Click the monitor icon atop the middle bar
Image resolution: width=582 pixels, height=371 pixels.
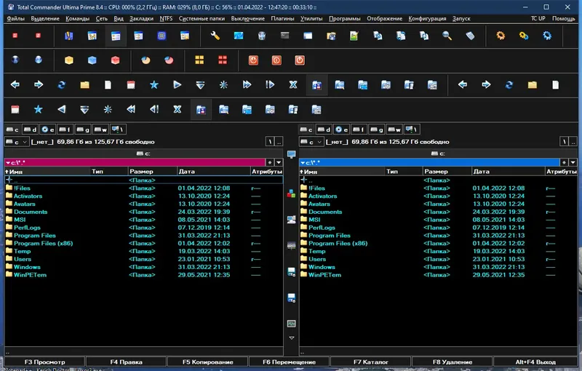point(292,154)
